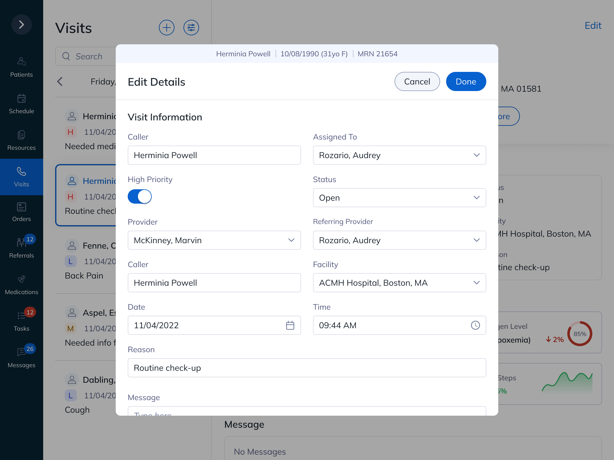Select the Resources icon in sidebar

[x=21, y=139]
